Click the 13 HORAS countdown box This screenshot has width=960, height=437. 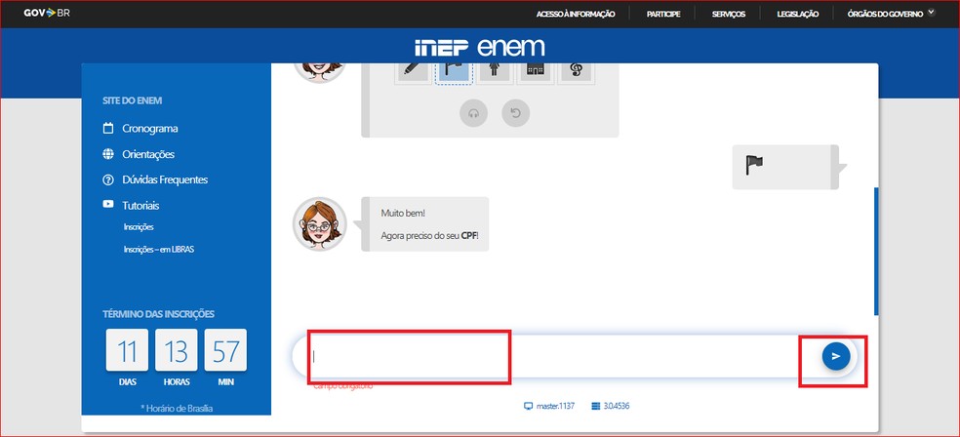pos(177,350)
